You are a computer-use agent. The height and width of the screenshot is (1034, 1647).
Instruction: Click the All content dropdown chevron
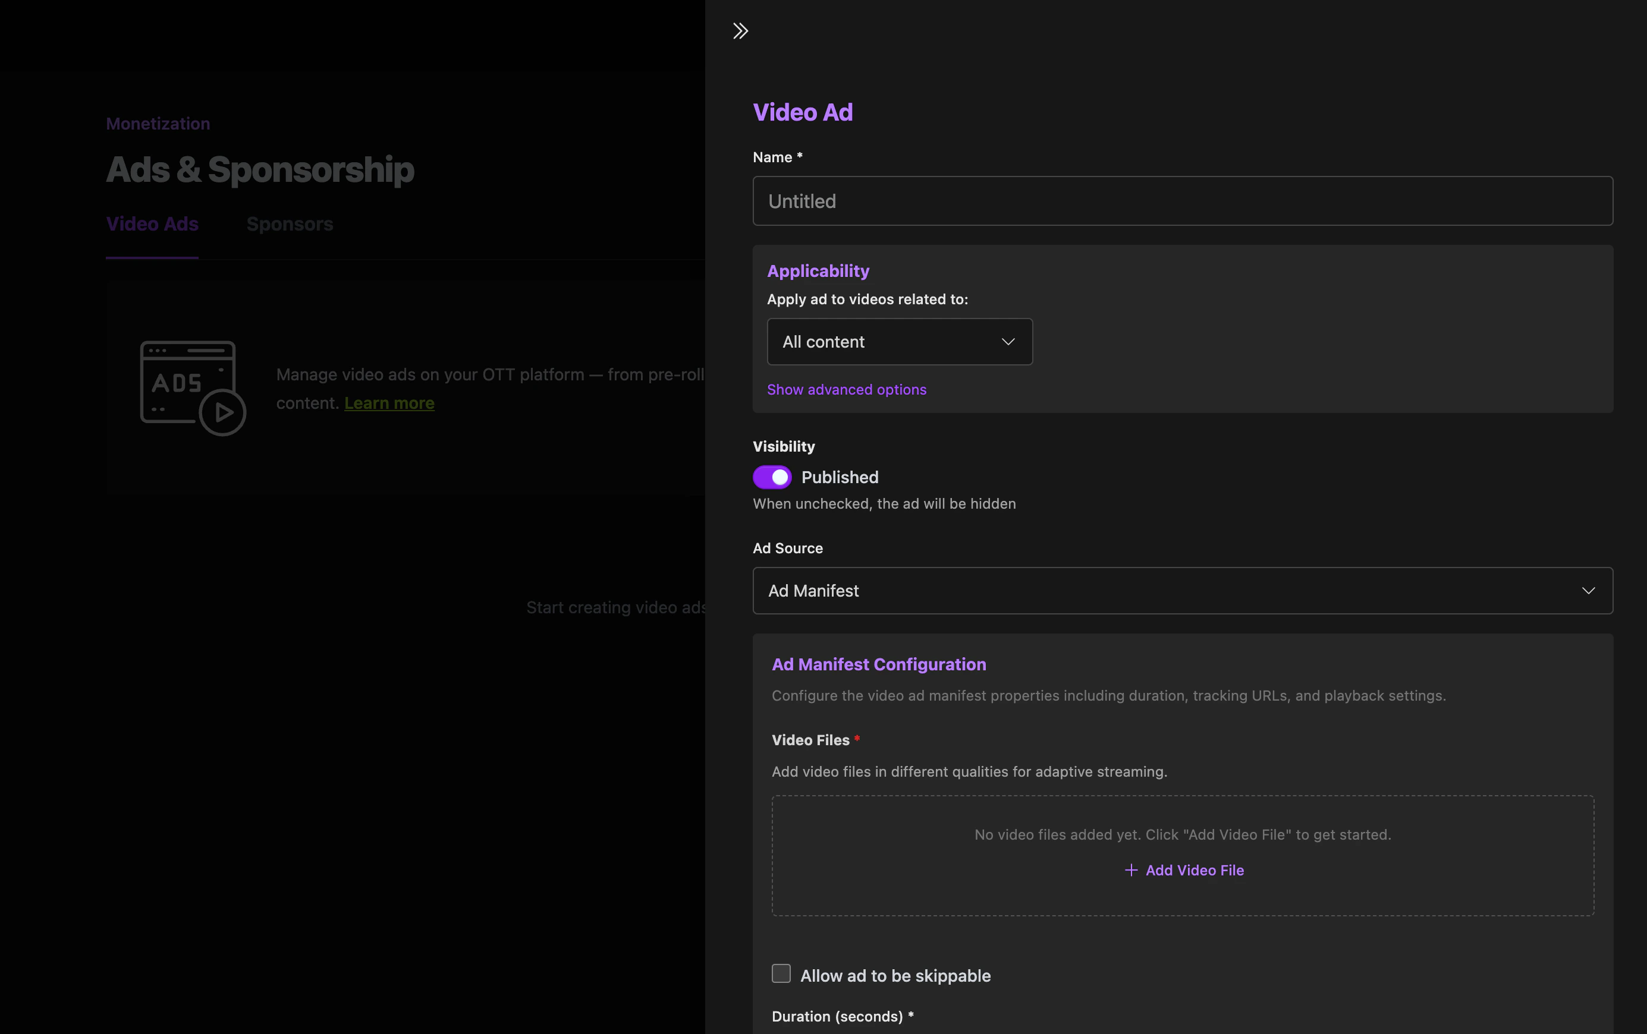1007,342
